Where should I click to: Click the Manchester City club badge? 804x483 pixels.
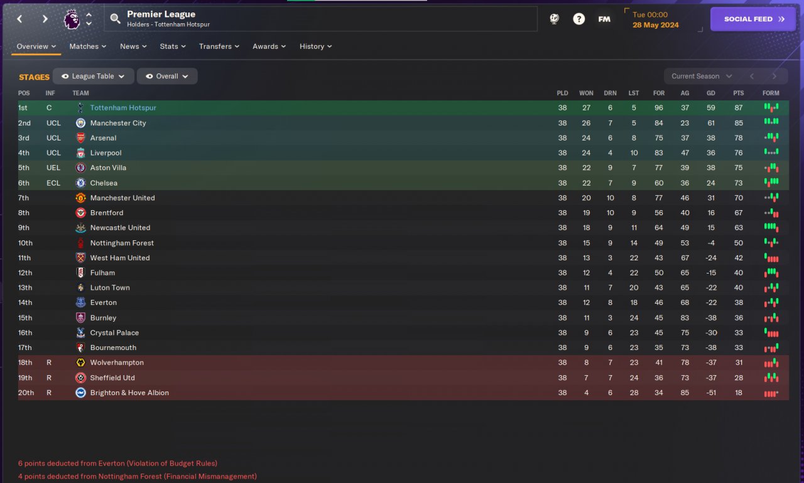pos(80,123)
